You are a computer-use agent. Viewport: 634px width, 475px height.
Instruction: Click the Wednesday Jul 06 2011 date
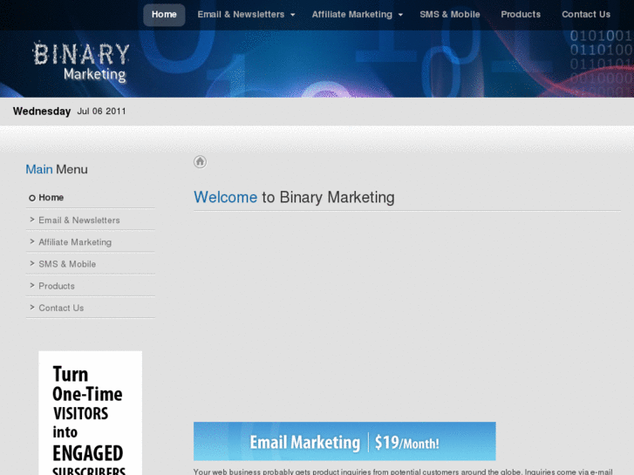pyautogui.click(x=69, y=112)
